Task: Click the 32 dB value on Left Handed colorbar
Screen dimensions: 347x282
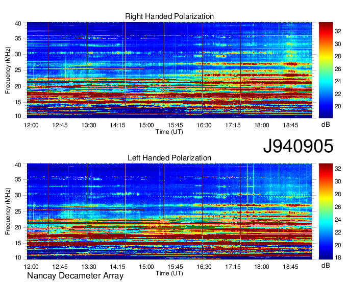Action: (338, 169)
